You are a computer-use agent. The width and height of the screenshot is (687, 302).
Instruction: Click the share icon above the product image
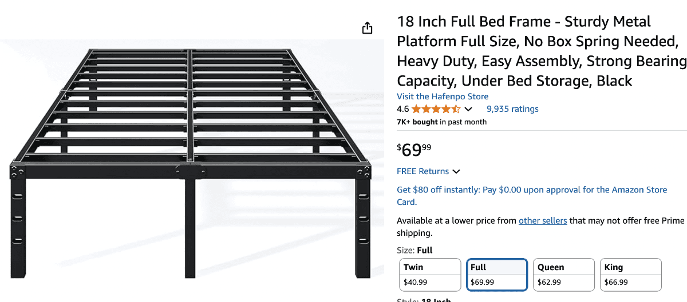pyautogui.click(x=368, y=28)
